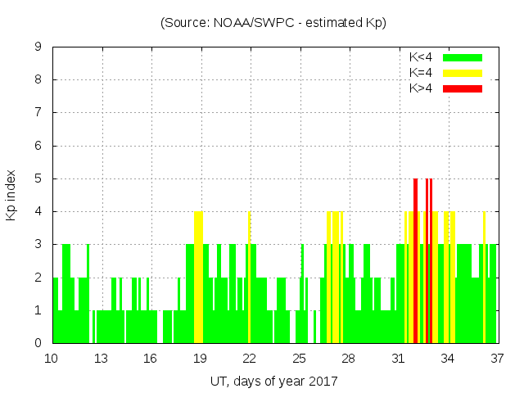Click the NOAA/SWPC source chart title
The height and width of the screenshot is (393, 524).
point(273,22)
